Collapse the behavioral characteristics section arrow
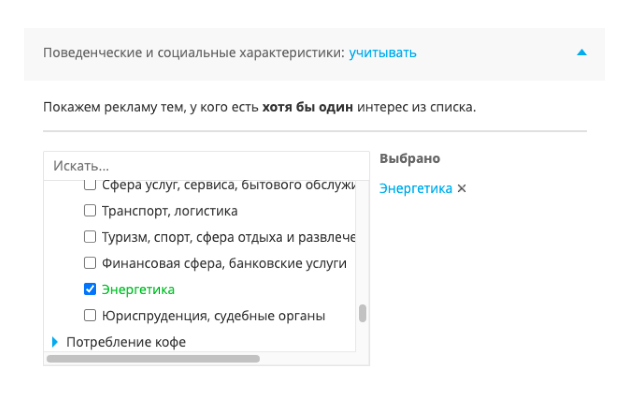 582,52
